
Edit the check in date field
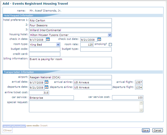tap(37, 40)
